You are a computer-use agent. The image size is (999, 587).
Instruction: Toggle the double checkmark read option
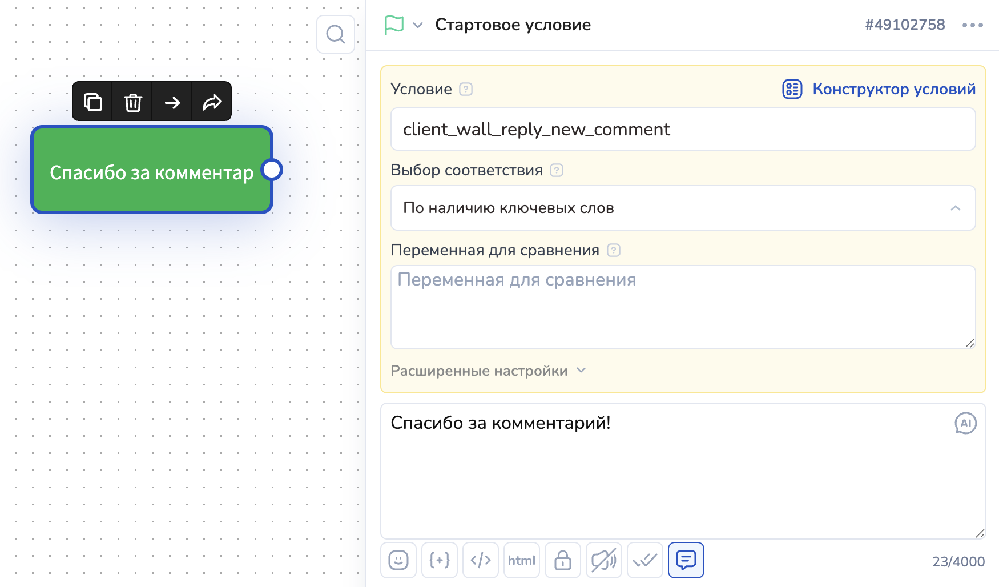(x=644, y=560)
